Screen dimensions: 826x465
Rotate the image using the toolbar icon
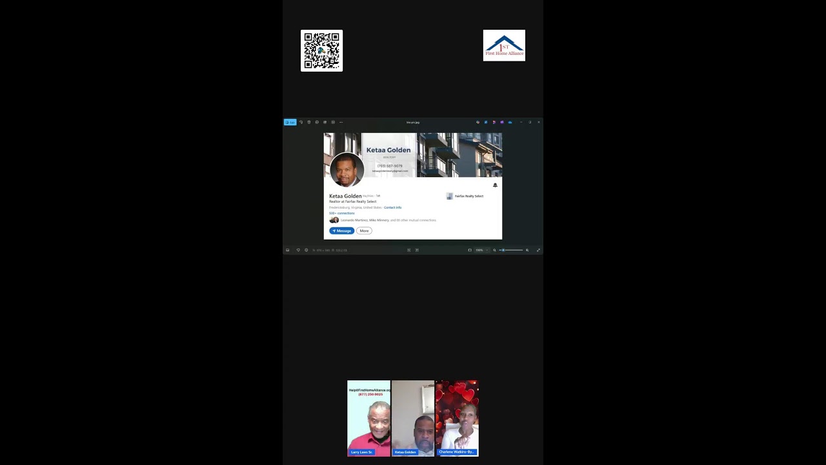pos(301,122)
